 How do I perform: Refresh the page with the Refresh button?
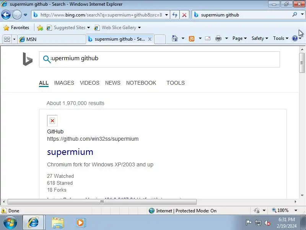(x=175, y=15)
